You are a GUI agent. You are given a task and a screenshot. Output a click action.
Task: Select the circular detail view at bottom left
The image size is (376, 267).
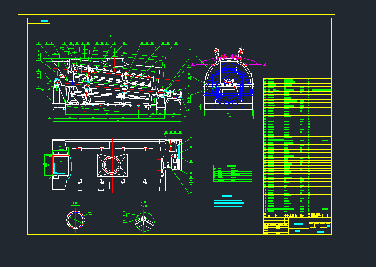click(76, 219)
